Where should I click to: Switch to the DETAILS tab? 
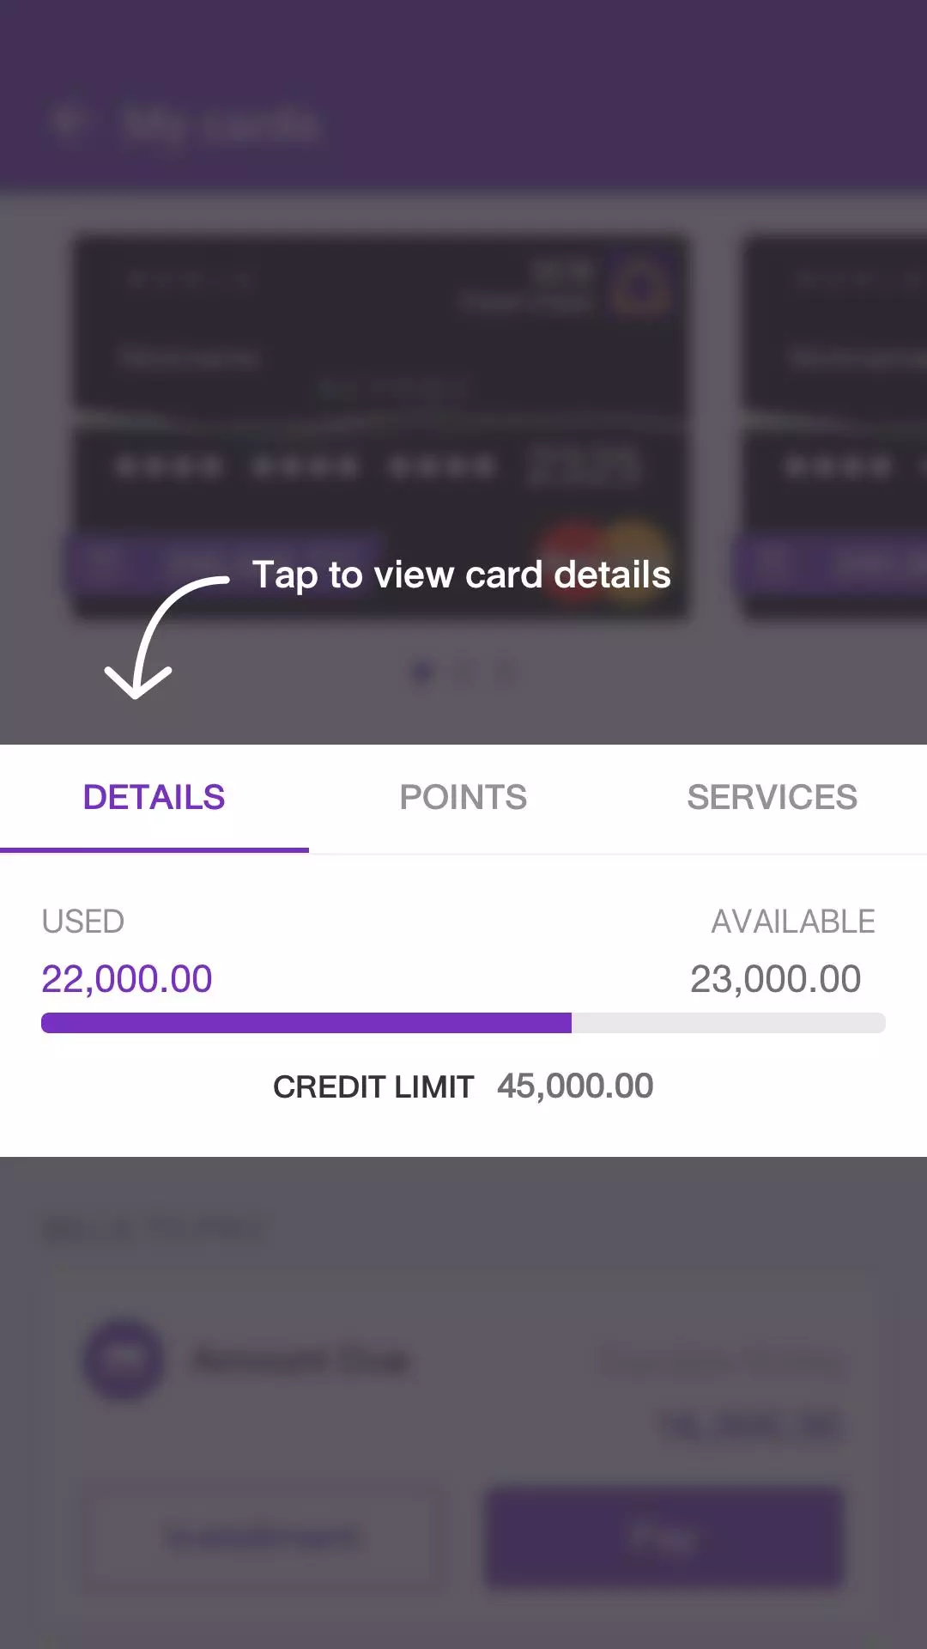[x=154, y=798]
